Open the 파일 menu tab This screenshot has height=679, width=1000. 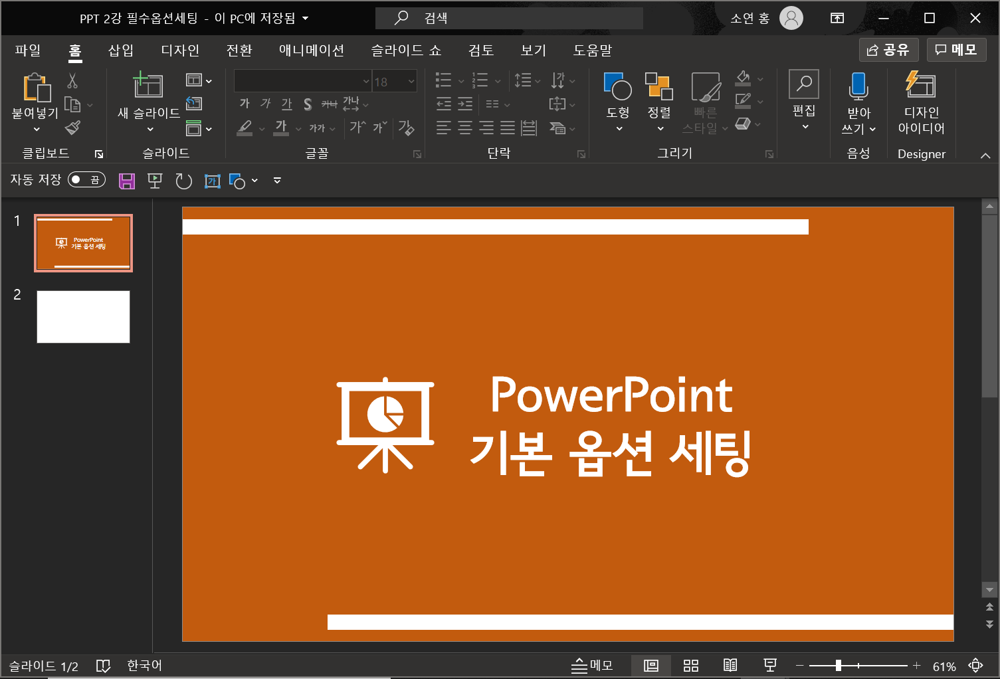pos(28,50)
